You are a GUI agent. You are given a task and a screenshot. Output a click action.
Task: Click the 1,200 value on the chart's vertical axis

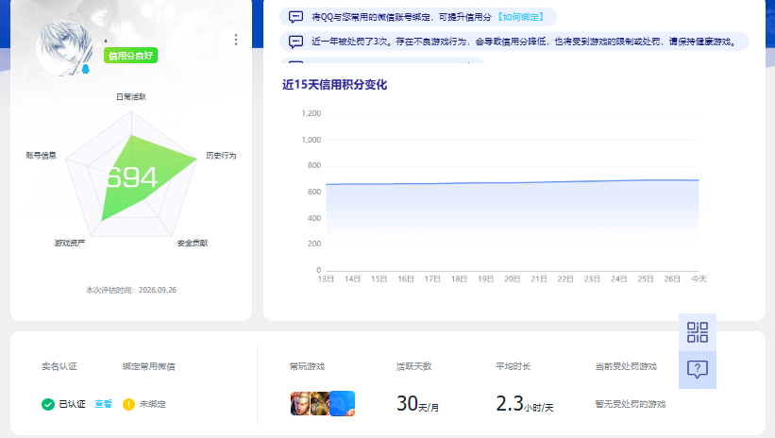312,113
